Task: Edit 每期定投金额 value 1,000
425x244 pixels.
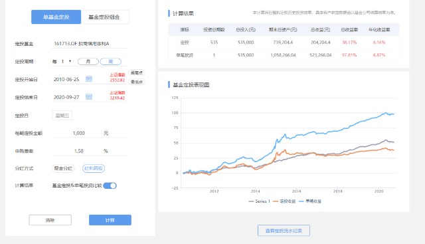Action: point(78,133)
